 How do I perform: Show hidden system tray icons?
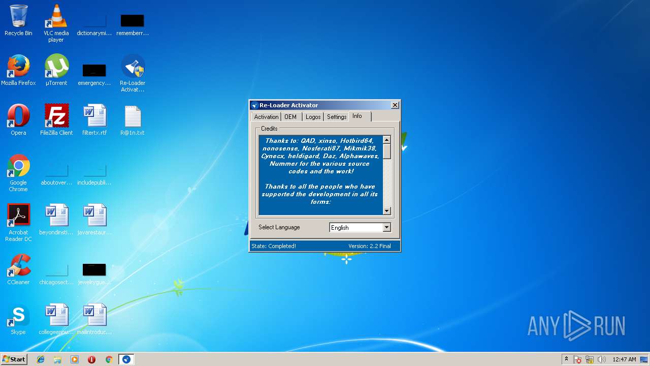click(x=566, y=359)
